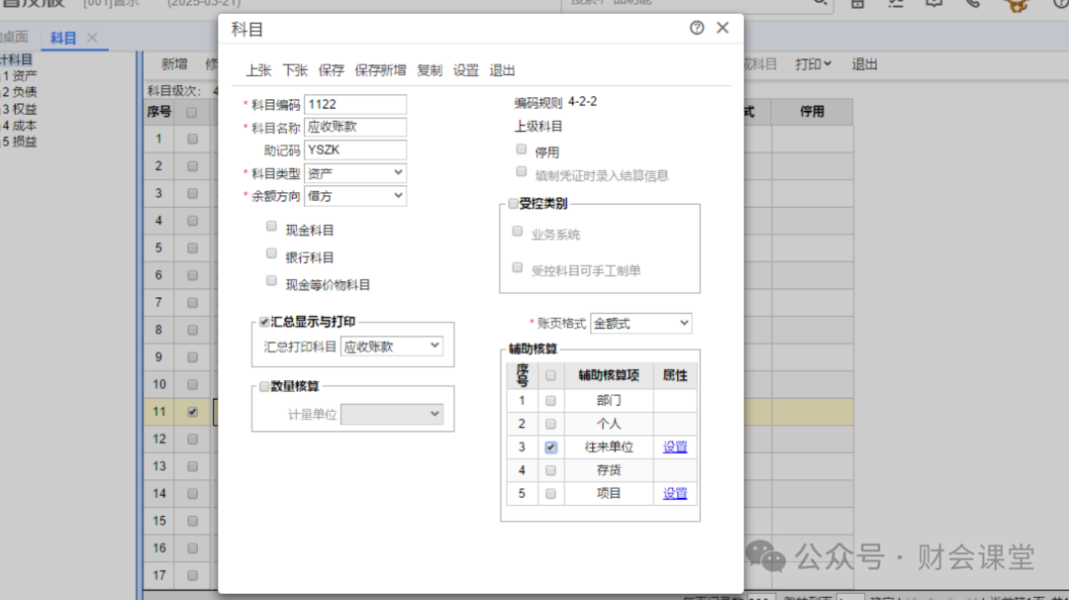This screenshot has width=1069, height=600.
Task: Open the 打印 menu in the background toolbar
Action: [813, 64]
